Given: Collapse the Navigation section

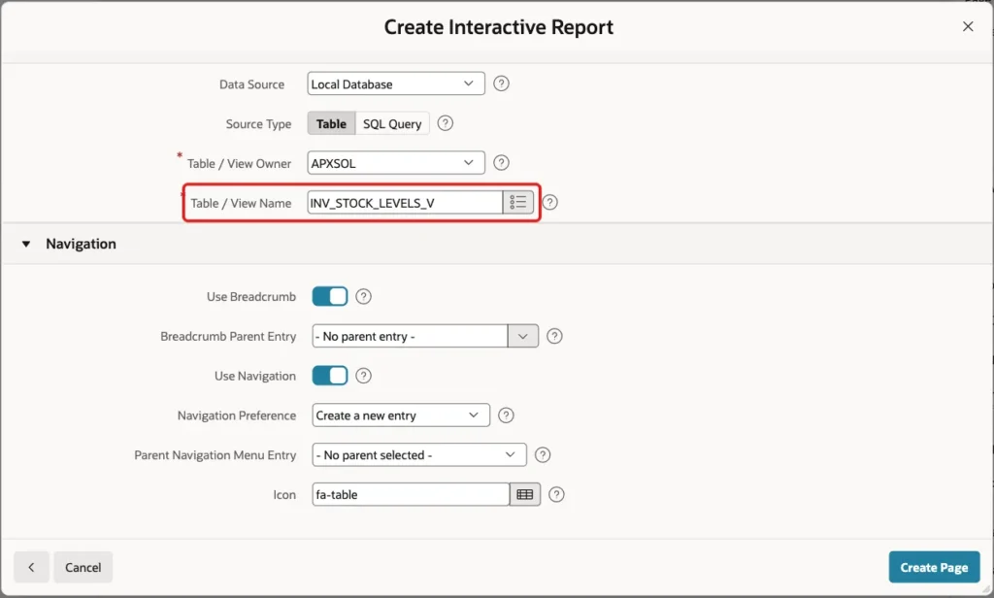Looking at the screenshot, I should click(x=26, y=244).
